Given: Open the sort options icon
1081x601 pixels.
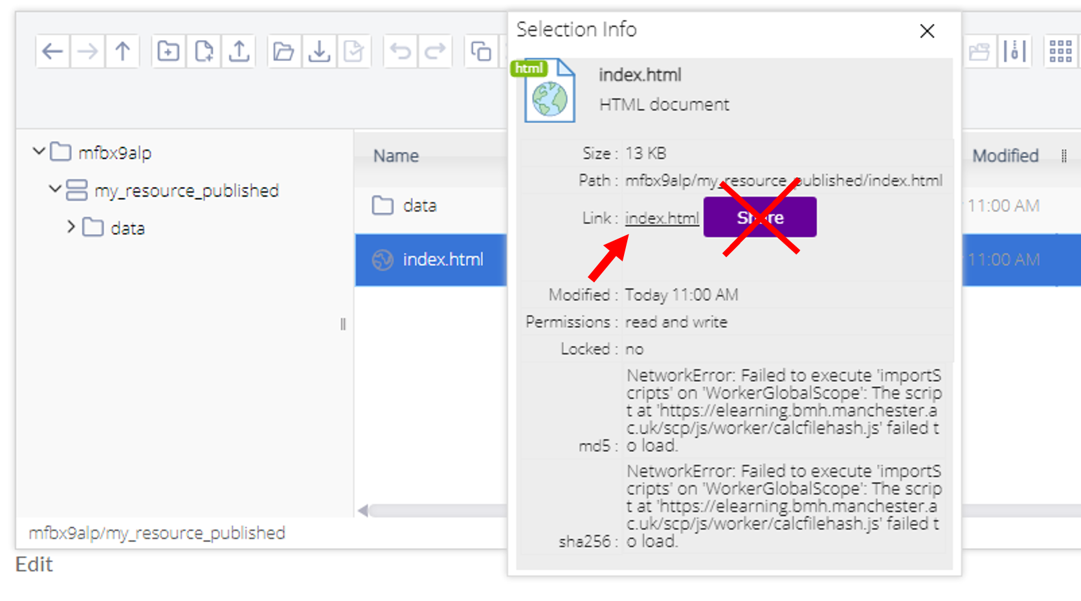Looking at the screenshot, I should pos(1014,51).
